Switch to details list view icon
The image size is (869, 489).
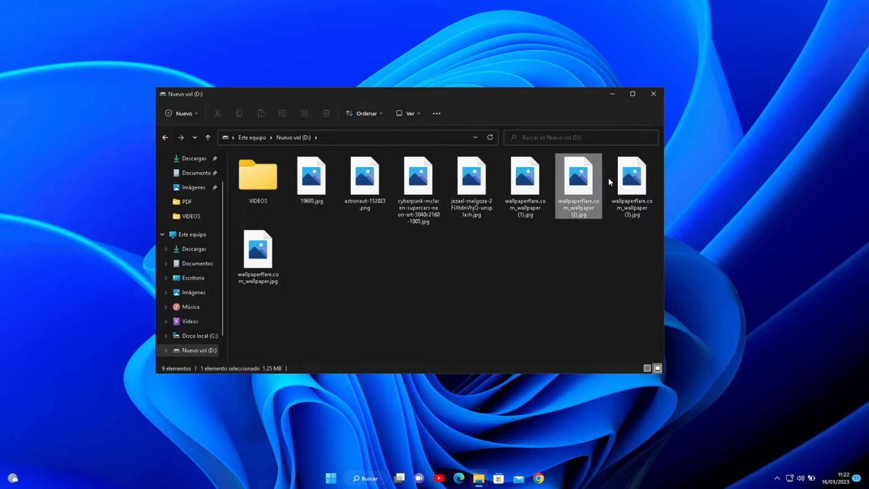647,368
